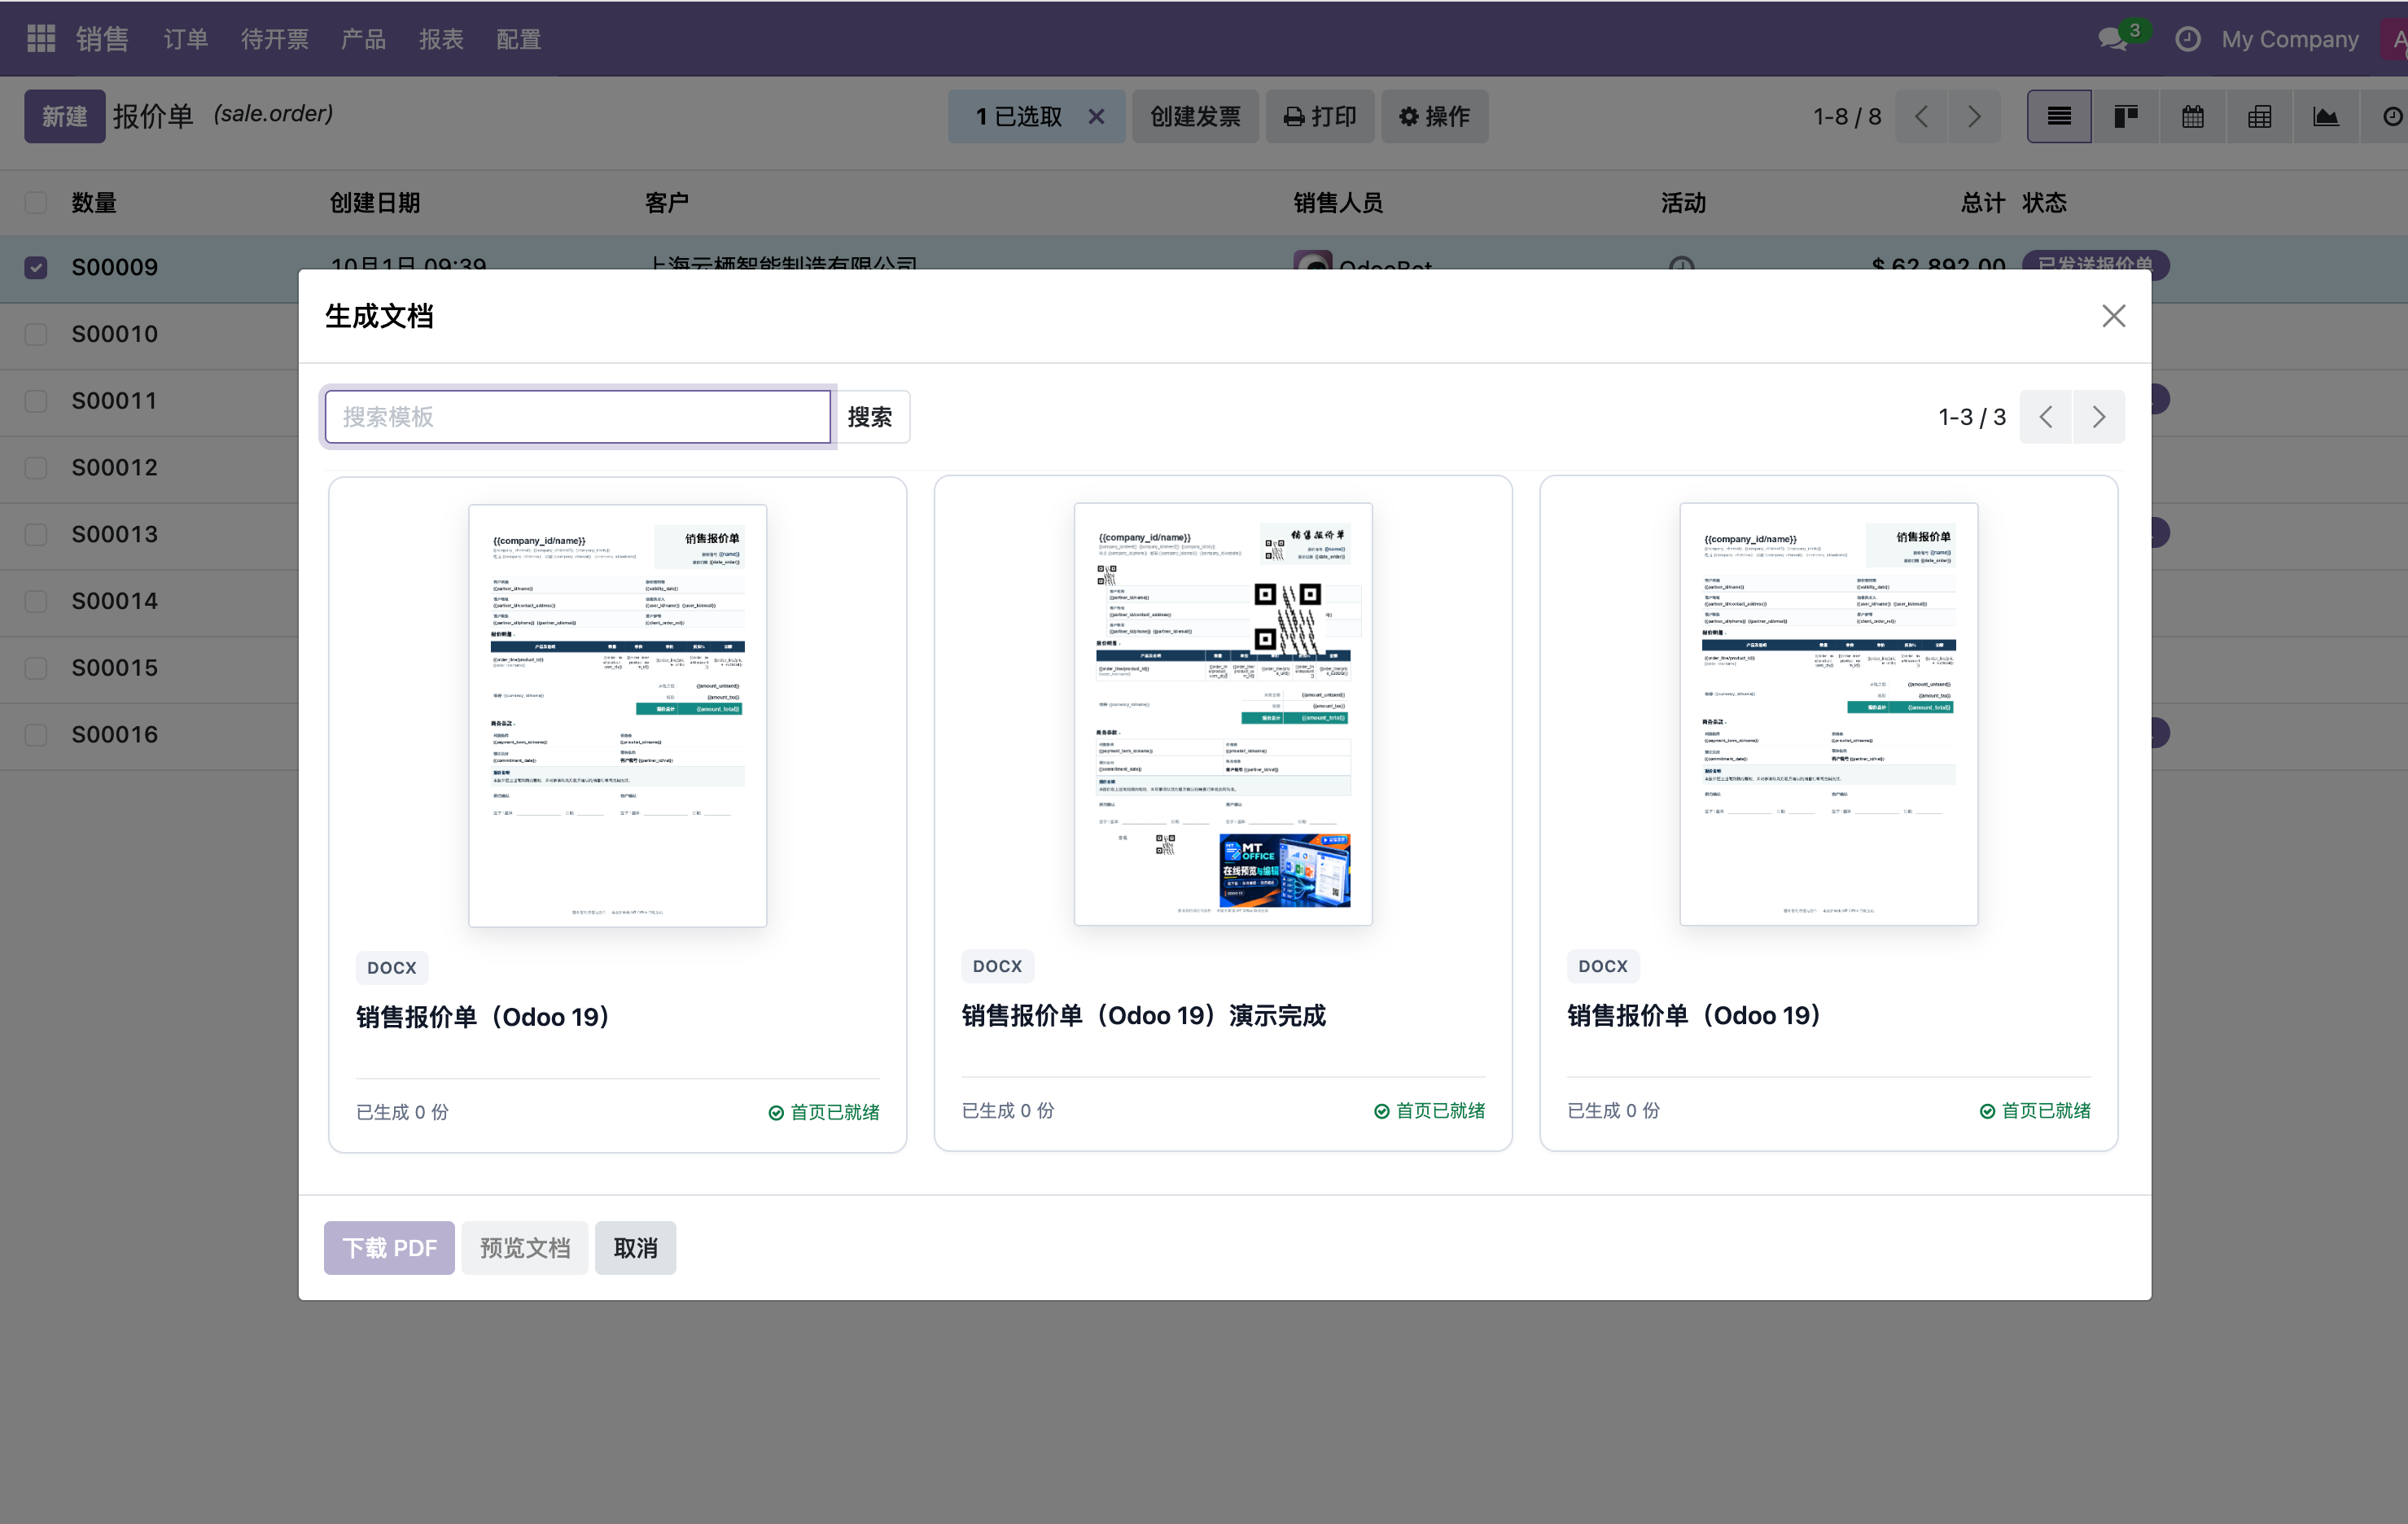Switch to calendar view icon
Screen dimensions: 2408x1524
pyautogui.click(x=2192, y=117)
